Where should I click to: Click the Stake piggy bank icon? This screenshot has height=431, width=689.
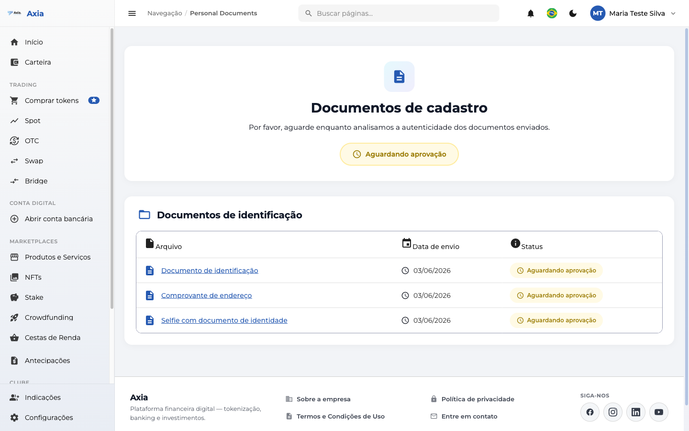coord(14,297)
